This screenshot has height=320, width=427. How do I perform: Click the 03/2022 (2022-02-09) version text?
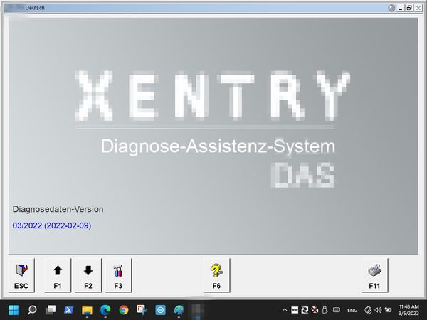52,225
